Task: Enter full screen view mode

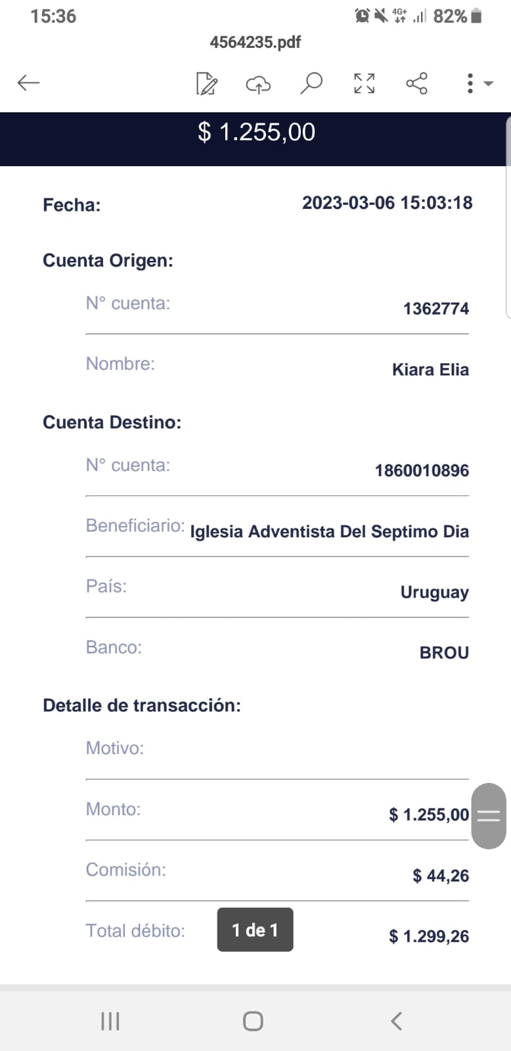Action: 365,83
